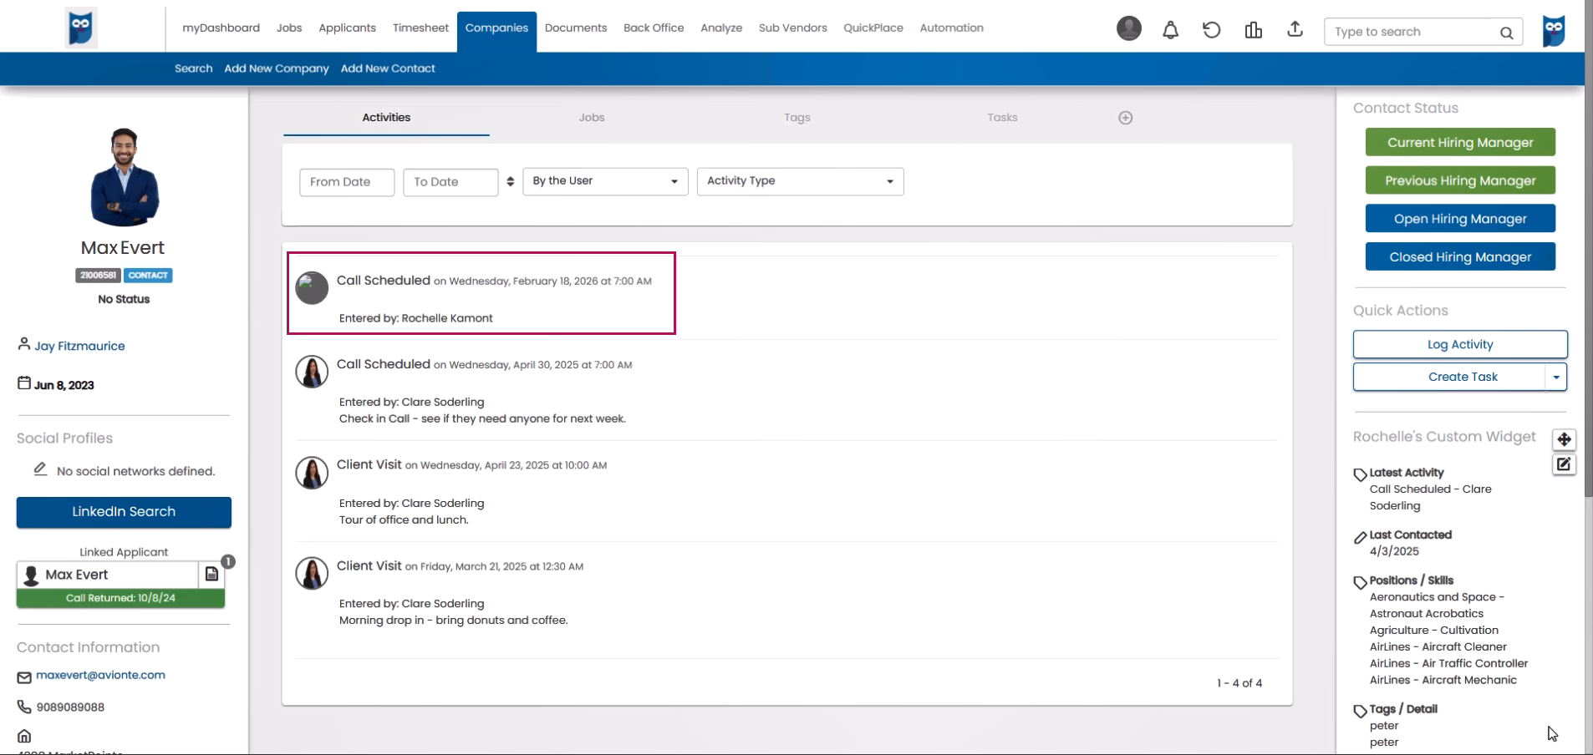Set status to Closed Hiring Manager
This screenshot has width=1593, height=755.
(1460, 257)
